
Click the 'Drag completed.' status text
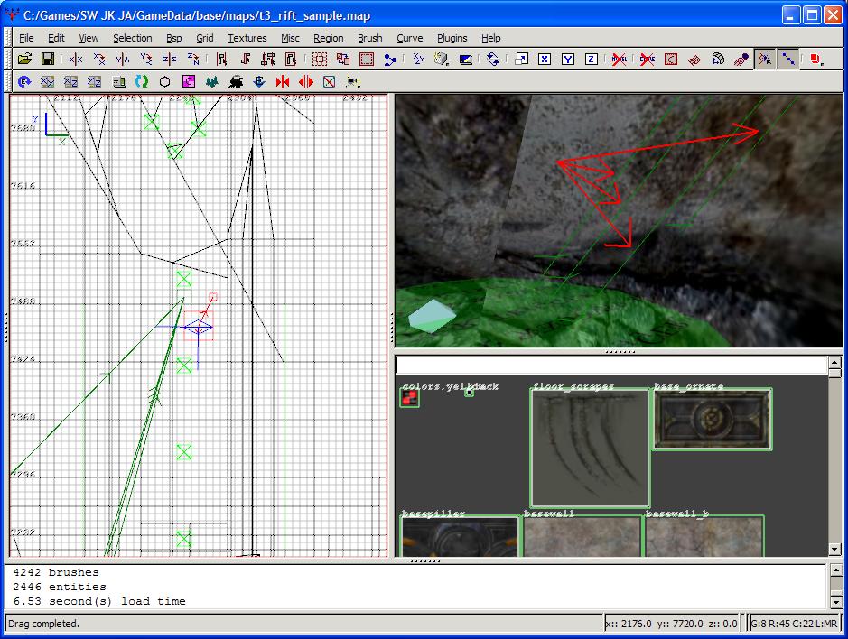click(x=44, y=624)
